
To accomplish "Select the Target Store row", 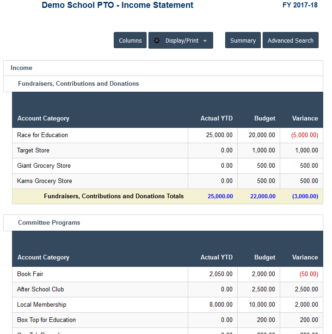I will pos(167,151).
